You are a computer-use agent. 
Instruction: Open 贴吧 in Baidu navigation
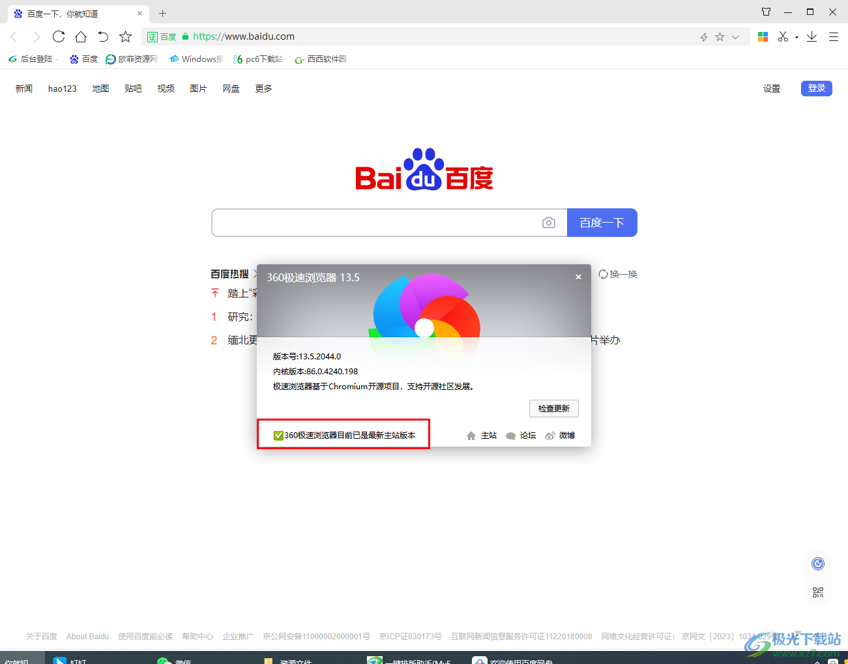tap(133, 89)
